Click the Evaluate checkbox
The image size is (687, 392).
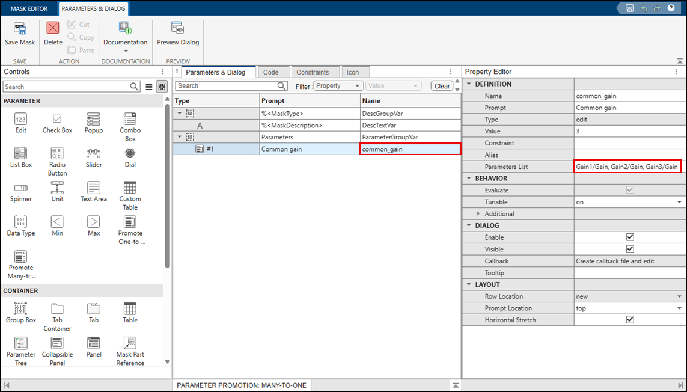coord(630,190)
